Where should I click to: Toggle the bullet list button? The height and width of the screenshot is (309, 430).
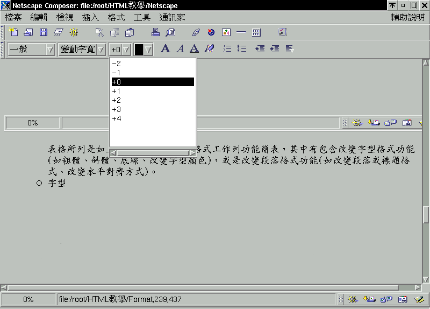click(227, 48)
